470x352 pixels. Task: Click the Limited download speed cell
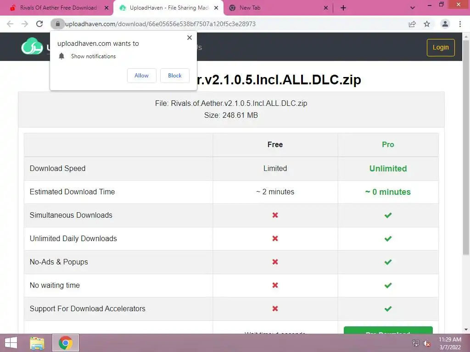click(275, 169)
